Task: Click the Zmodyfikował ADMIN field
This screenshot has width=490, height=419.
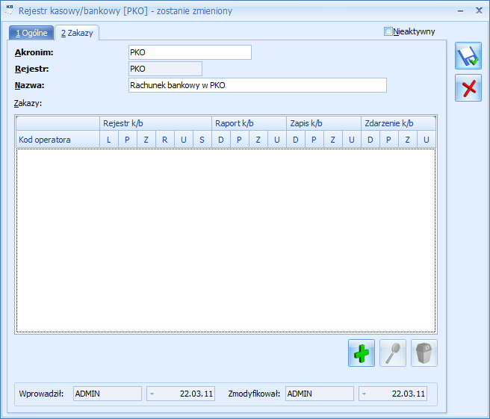Action: (320, 394)
